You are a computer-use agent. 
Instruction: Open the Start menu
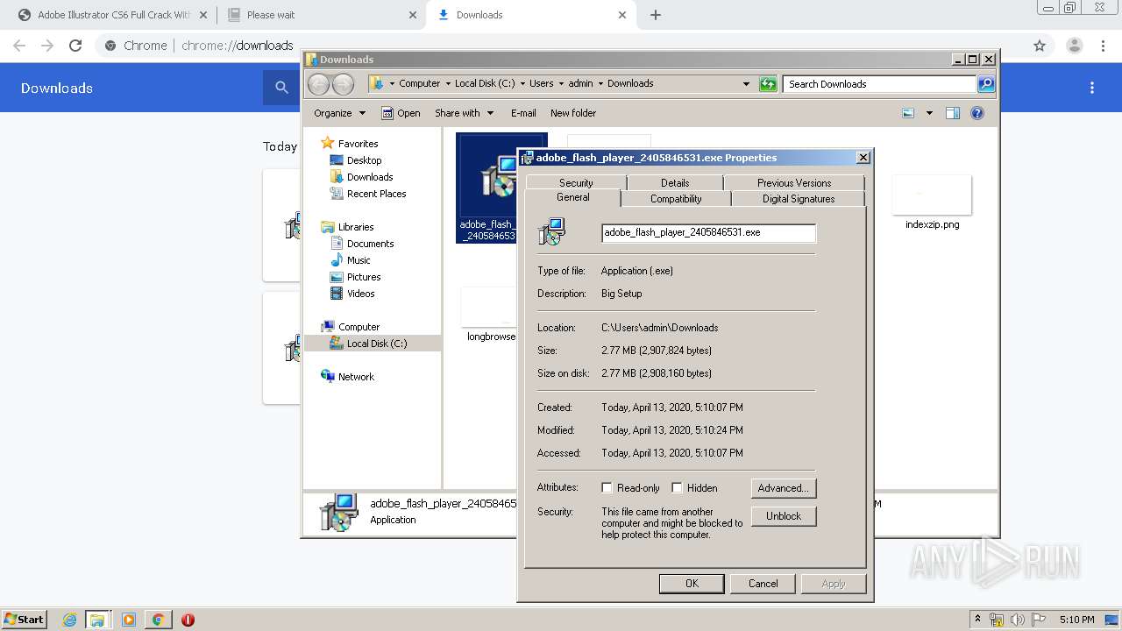click(24, 620)
